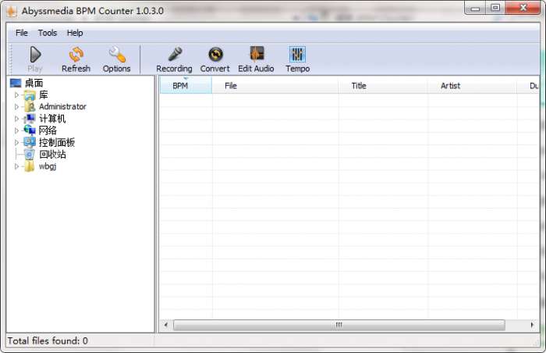The height and width of the screenshot is (353, 546).
Task: Minimize the BPM Counter window
Action: pos(475,9)
